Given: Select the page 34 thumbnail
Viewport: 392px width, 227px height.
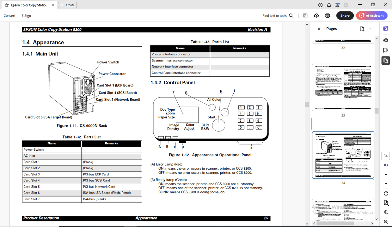Looking at the screenshot, I should pyautogui.click(x=343, y=154).
